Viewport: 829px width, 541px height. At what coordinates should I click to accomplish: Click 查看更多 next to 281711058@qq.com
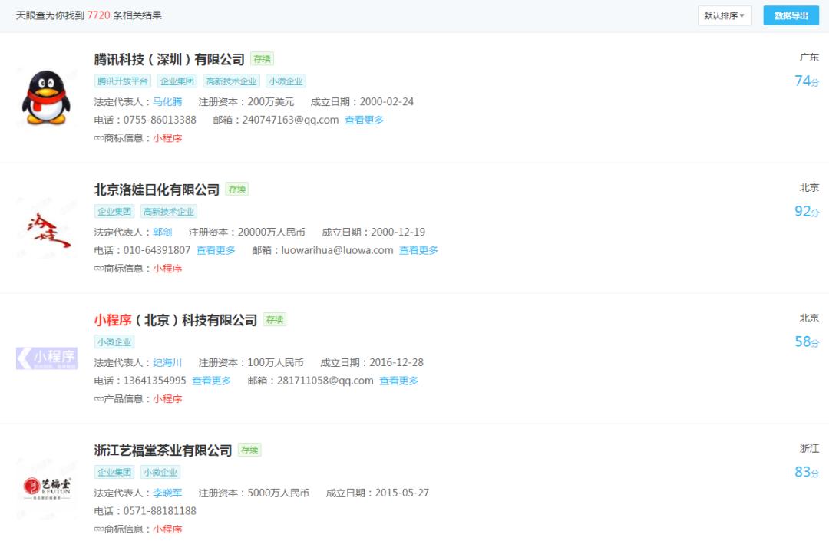coord(398,381)
